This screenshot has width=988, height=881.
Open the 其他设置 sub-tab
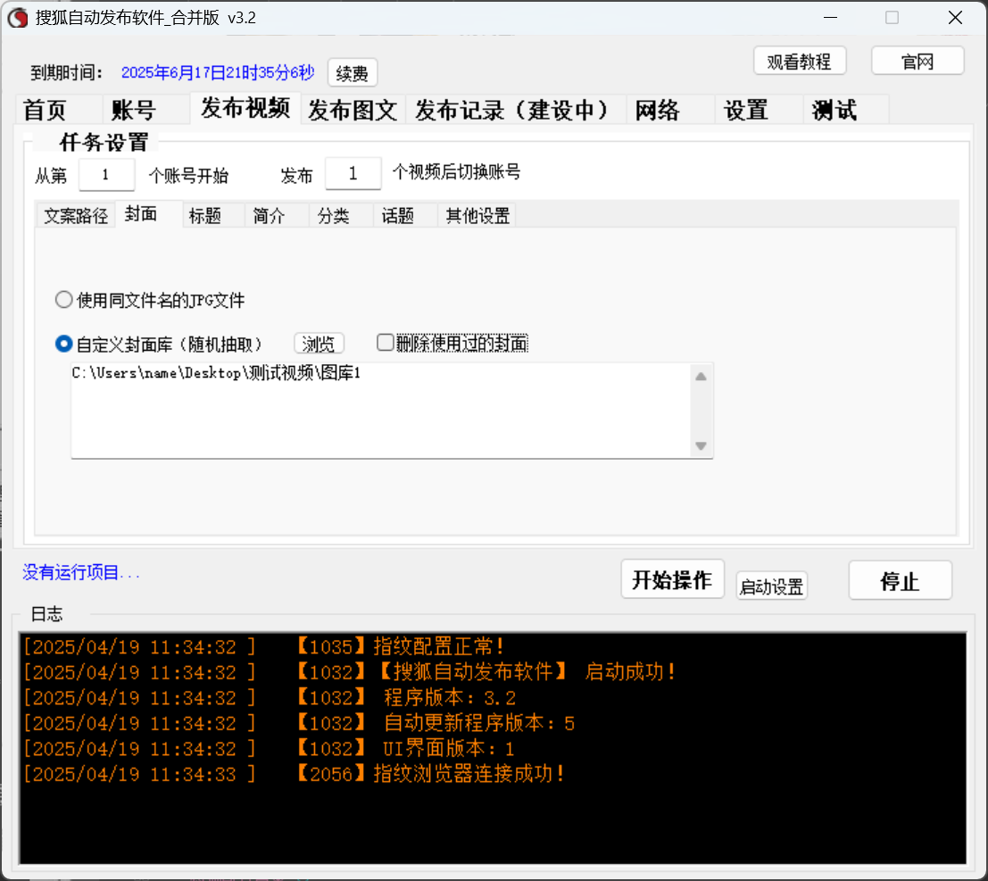click(477, 215)
